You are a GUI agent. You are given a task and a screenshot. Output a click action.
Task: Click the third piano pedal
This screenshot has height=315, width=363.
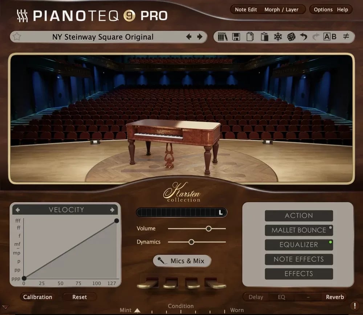[x=192, y=283]
